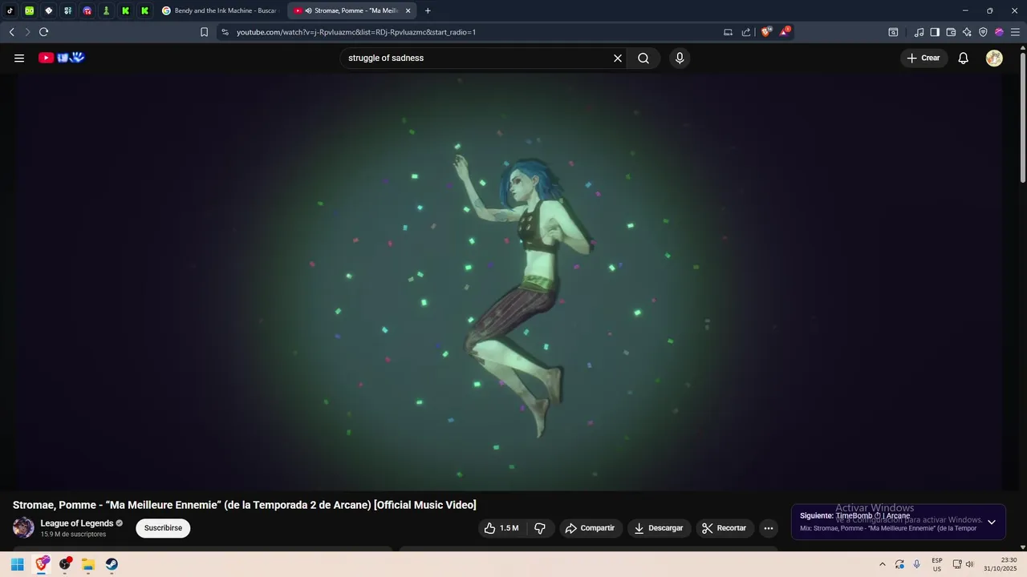
Task: Click the taskbar microphone tray icon
Action: click(x=917, y=564)
